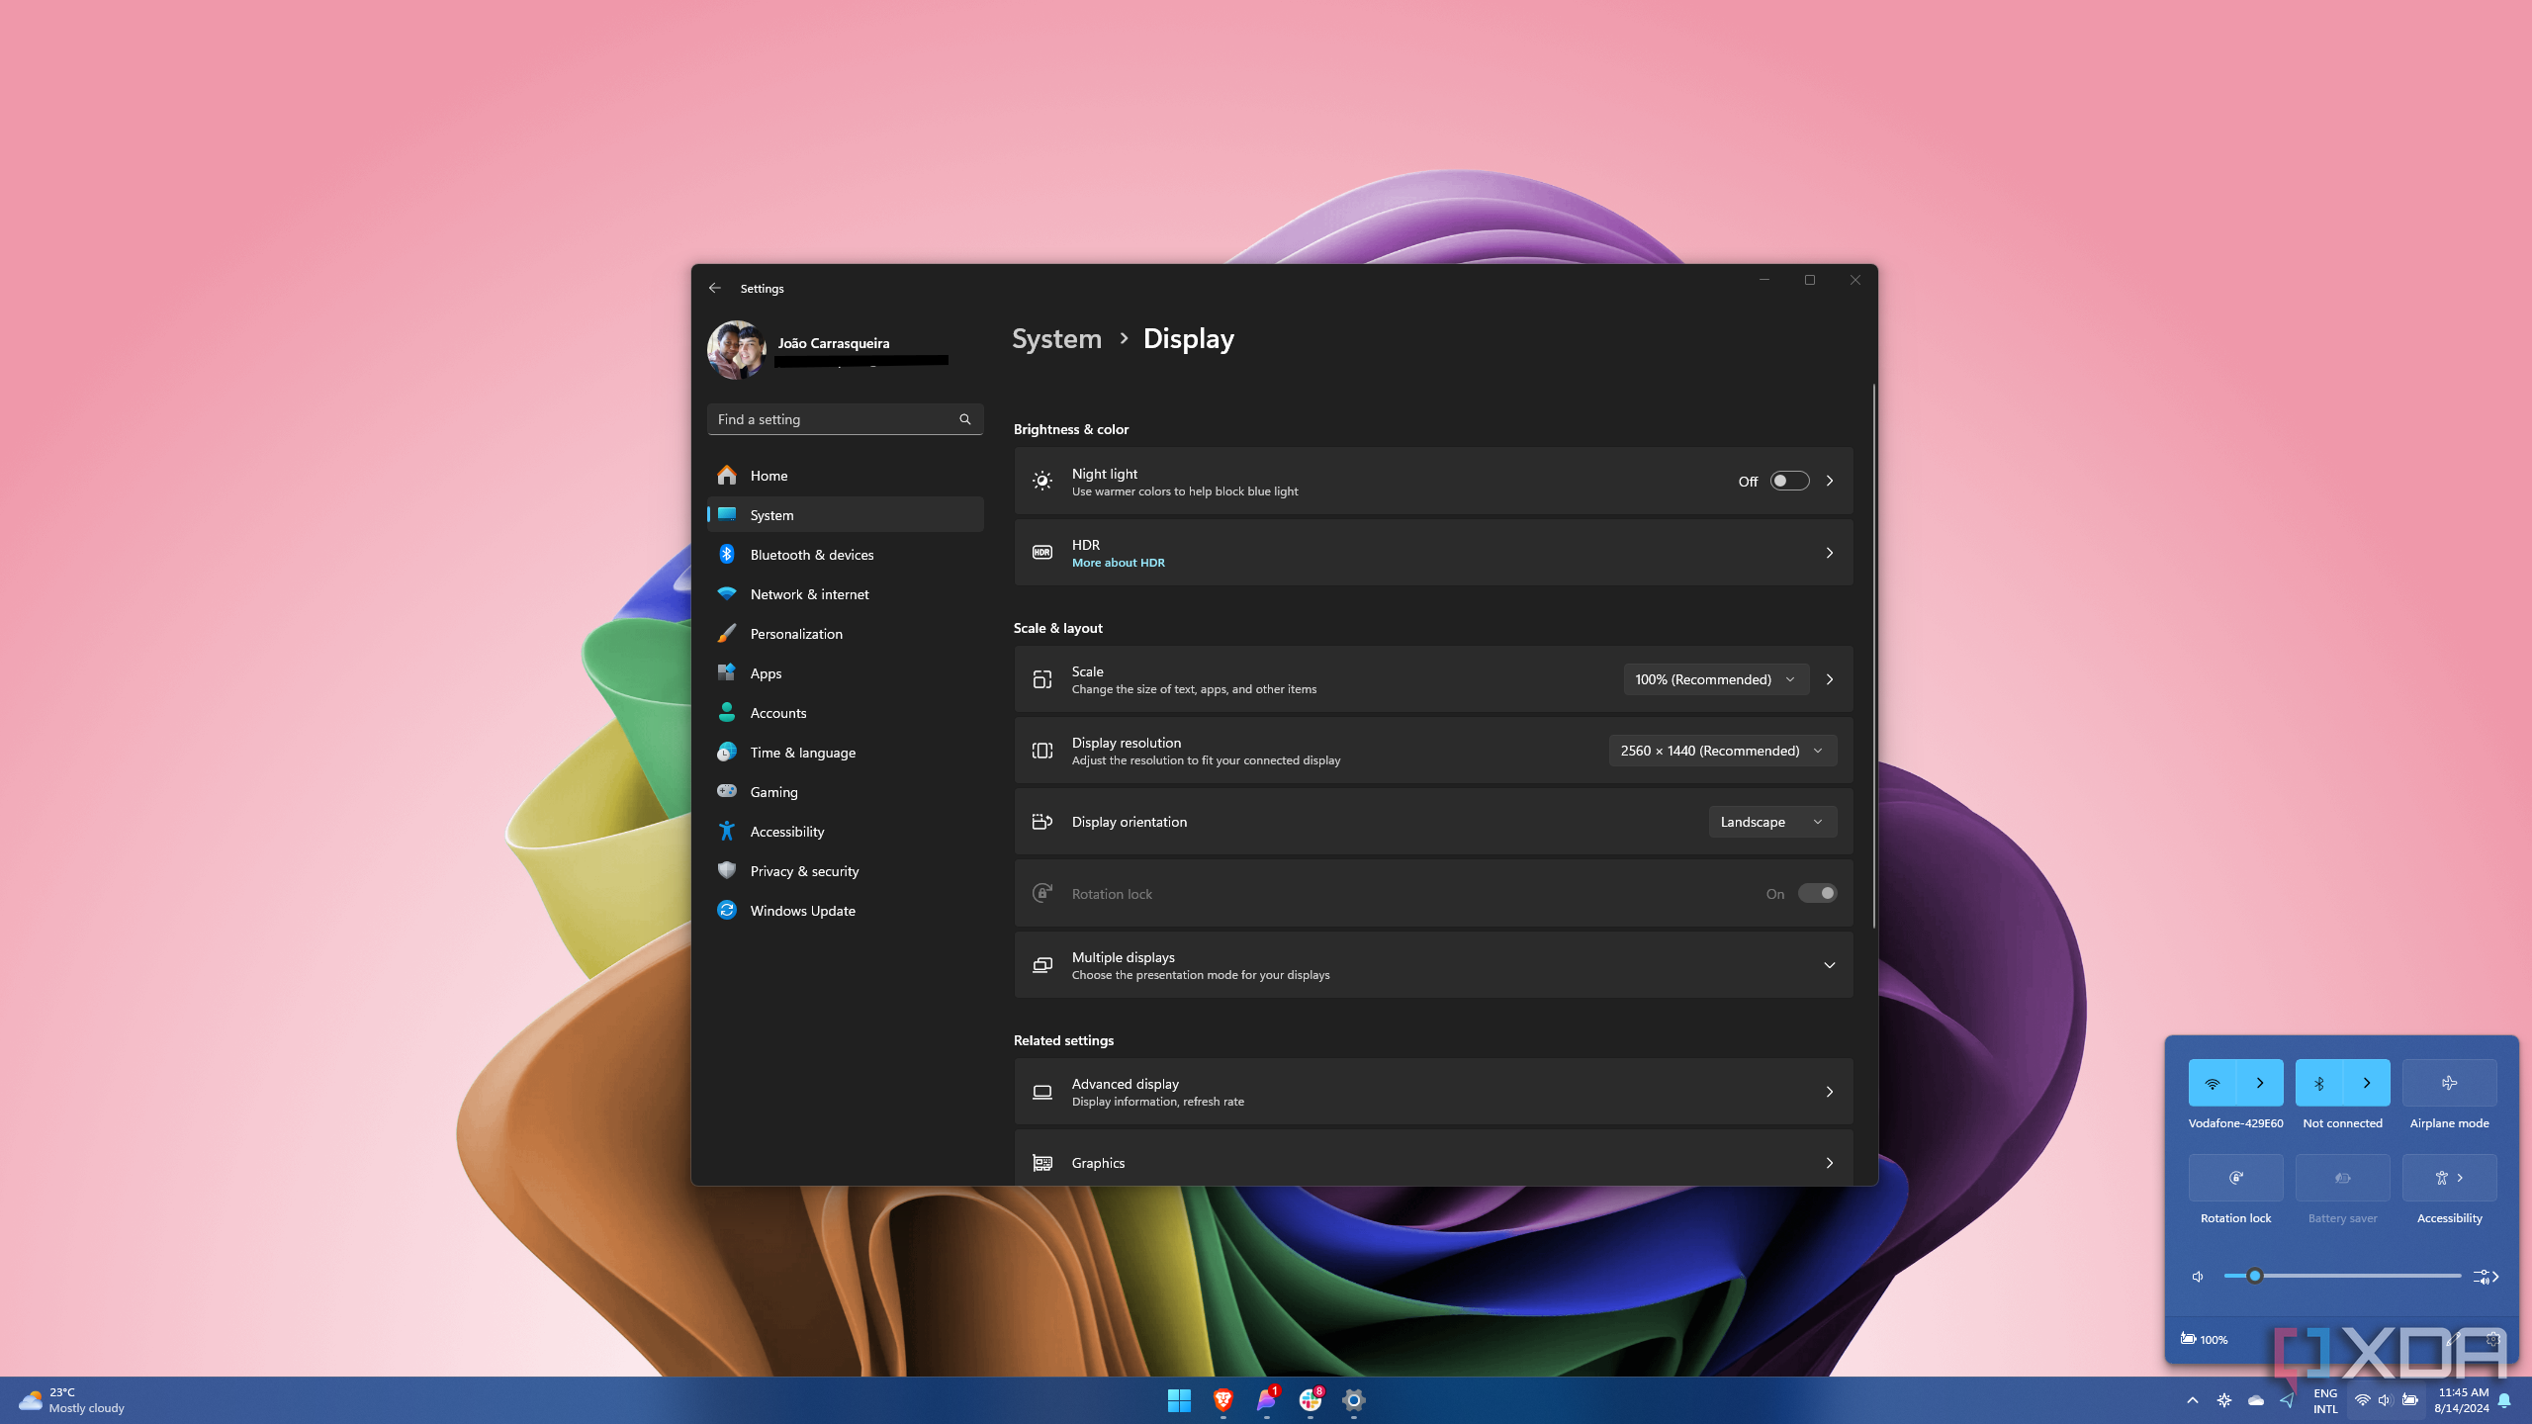This screenshot has width=2532, height=1424.
Task: Click the Multiple displays icon
Action: (1041, 965)
